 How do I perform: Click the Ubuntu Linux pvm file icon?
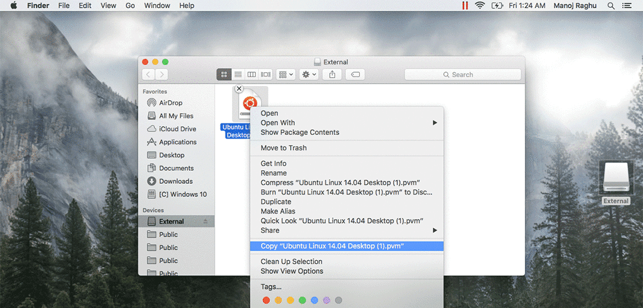tap(250, 104)
